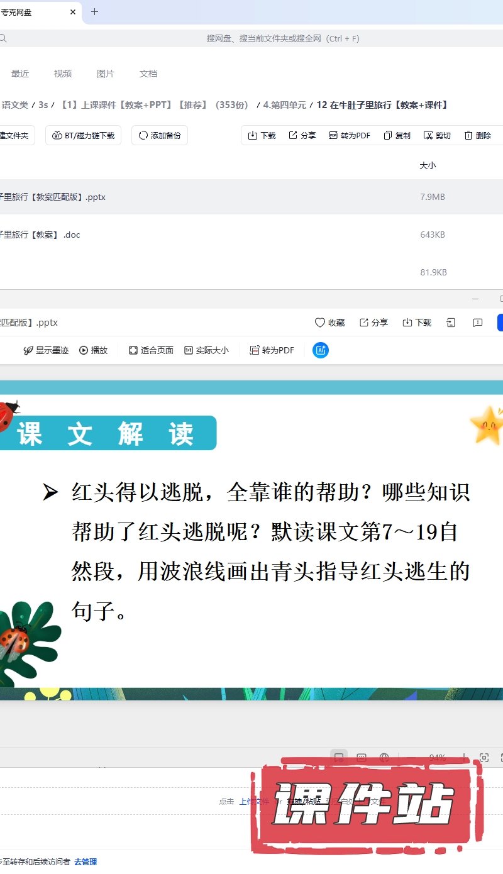Screen dimensions: 503x874
Task: Download the previewed file with 下载
Action: 417,323
